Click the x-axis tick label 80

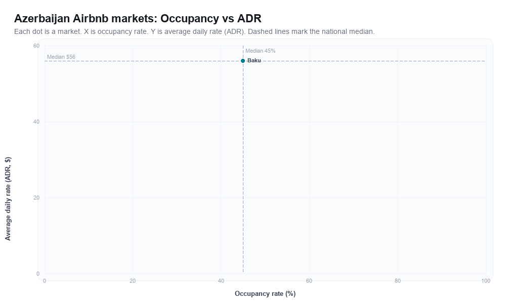click(x=398, y=281)
